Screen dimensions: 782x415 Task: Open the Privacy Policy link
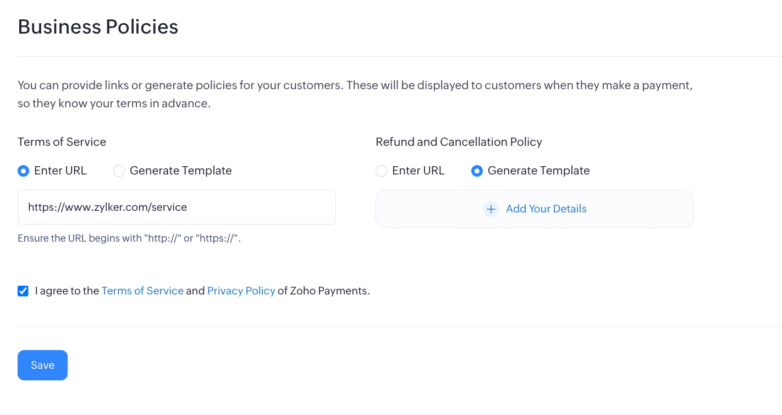(x=241, y=291)
